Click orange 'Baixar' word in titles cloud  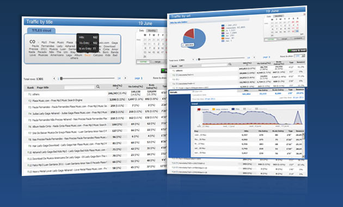(x=88, y=56)
